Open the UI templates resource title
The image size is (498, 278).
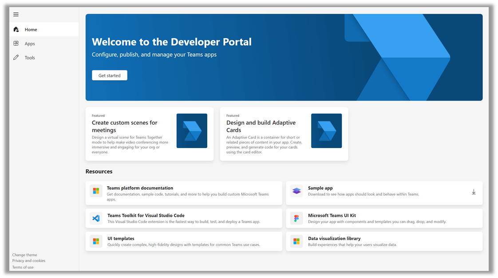121,239
